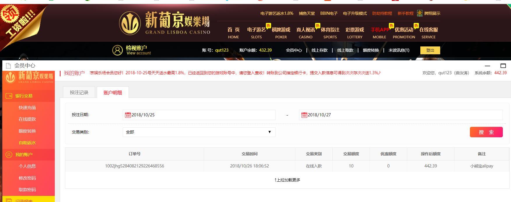Click the account name qut123 in header
Screen dimensions: 511x202
coord(222,50)
